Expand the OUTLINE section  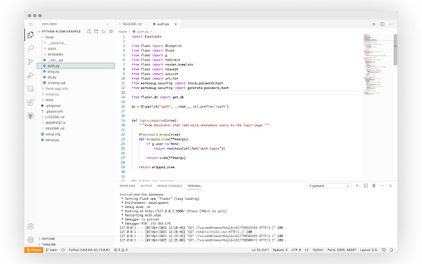(48, 238)
